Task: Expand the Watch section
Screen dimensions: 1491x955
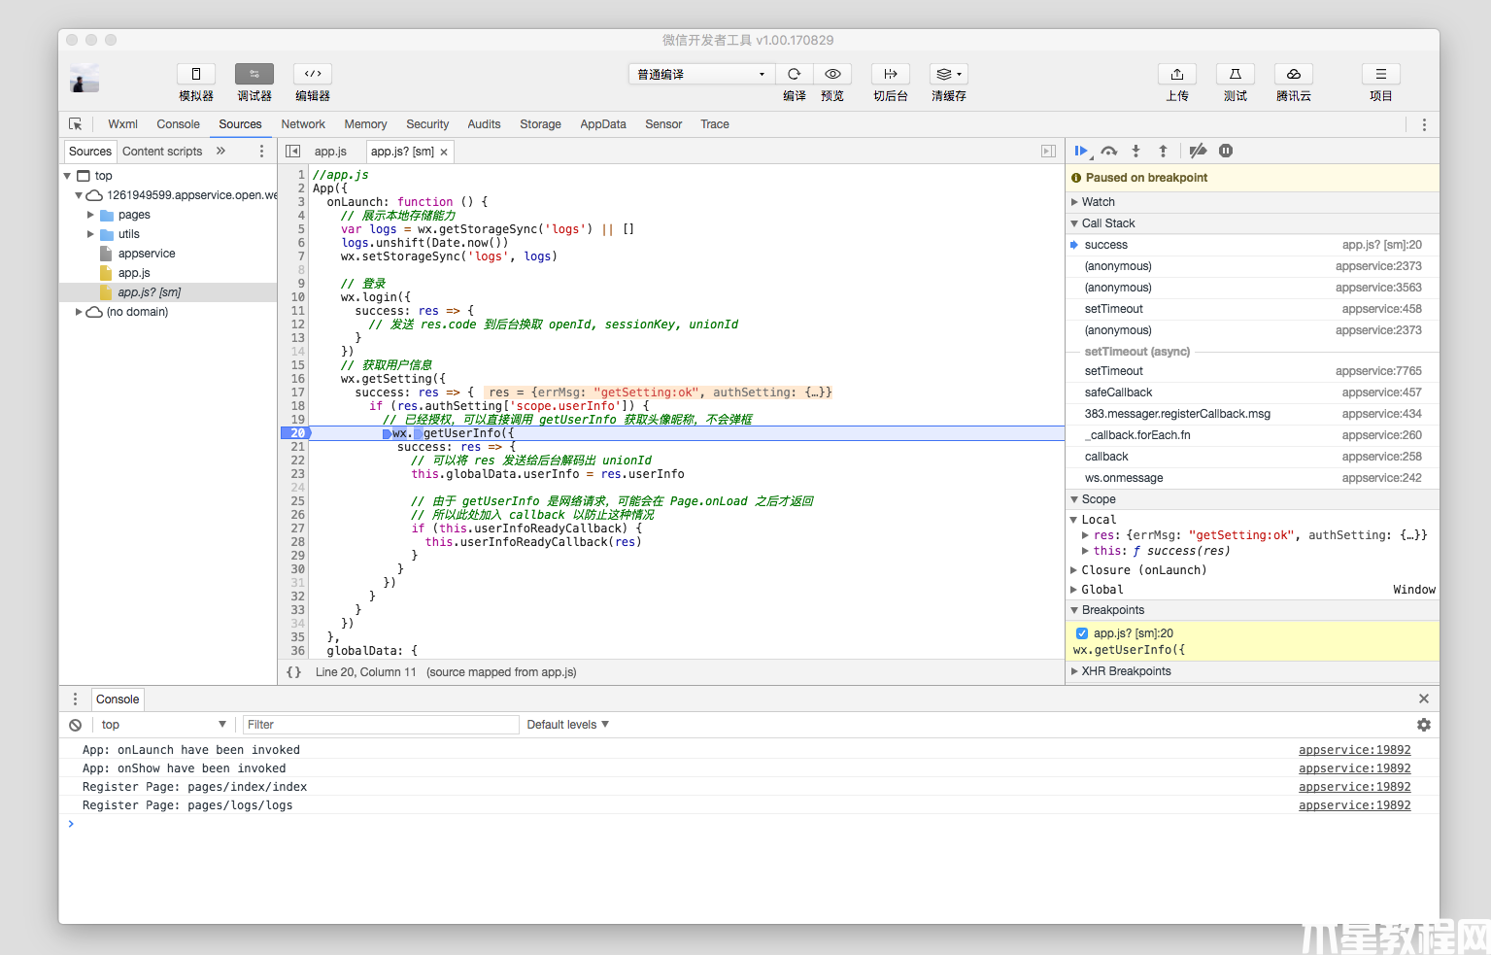Action: (1074, 202)
